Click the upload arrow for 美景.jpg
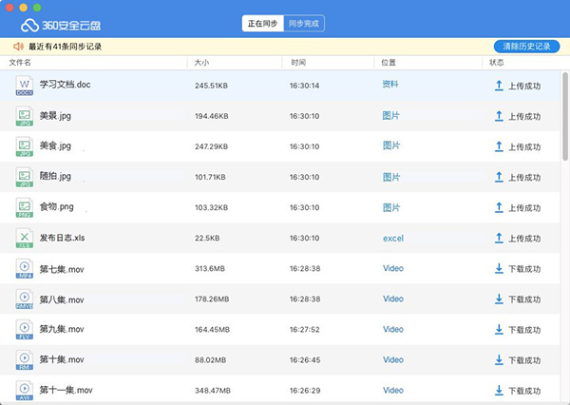 coord(499,116)
